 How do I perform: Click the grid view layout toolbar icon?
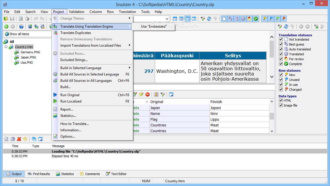175,19
